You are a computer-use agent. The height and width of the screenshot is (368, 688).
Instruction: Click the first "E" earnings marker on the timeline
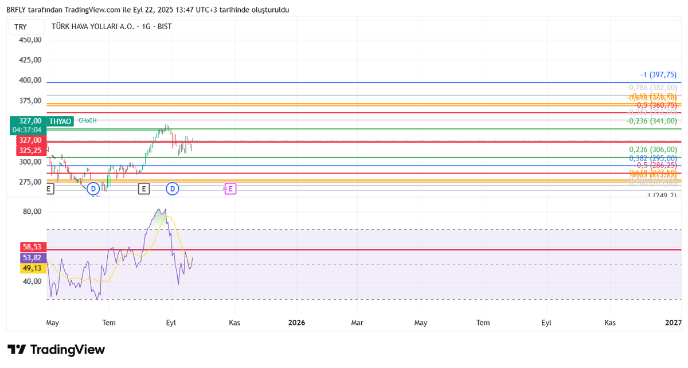coord(49,189)
